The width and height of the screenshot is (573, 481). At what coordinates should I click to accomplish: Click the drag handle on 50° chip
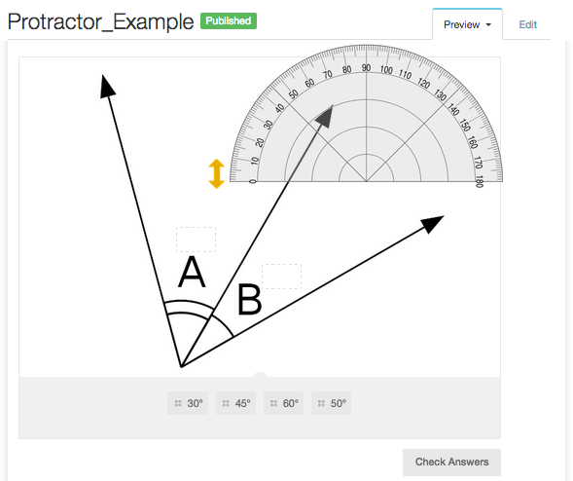tap(321, 403)
